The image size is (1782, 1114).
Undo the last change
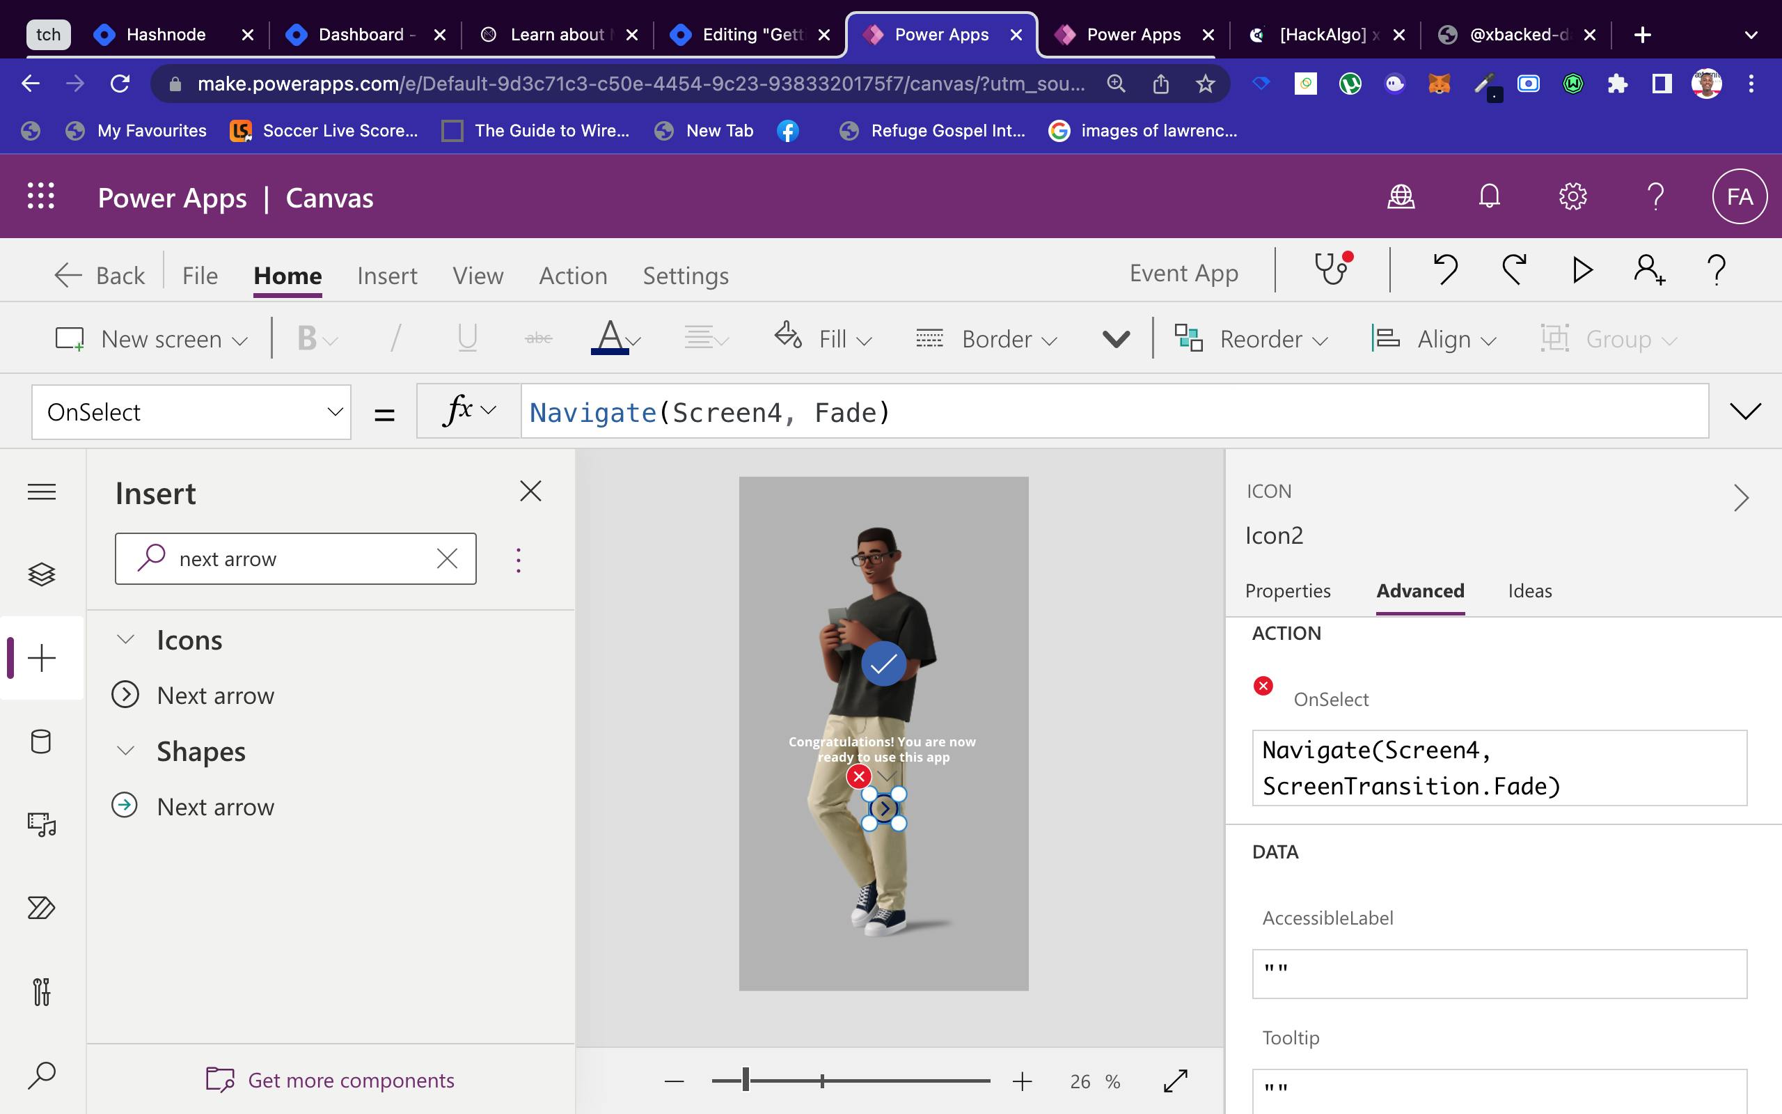tap(1445, 269)
